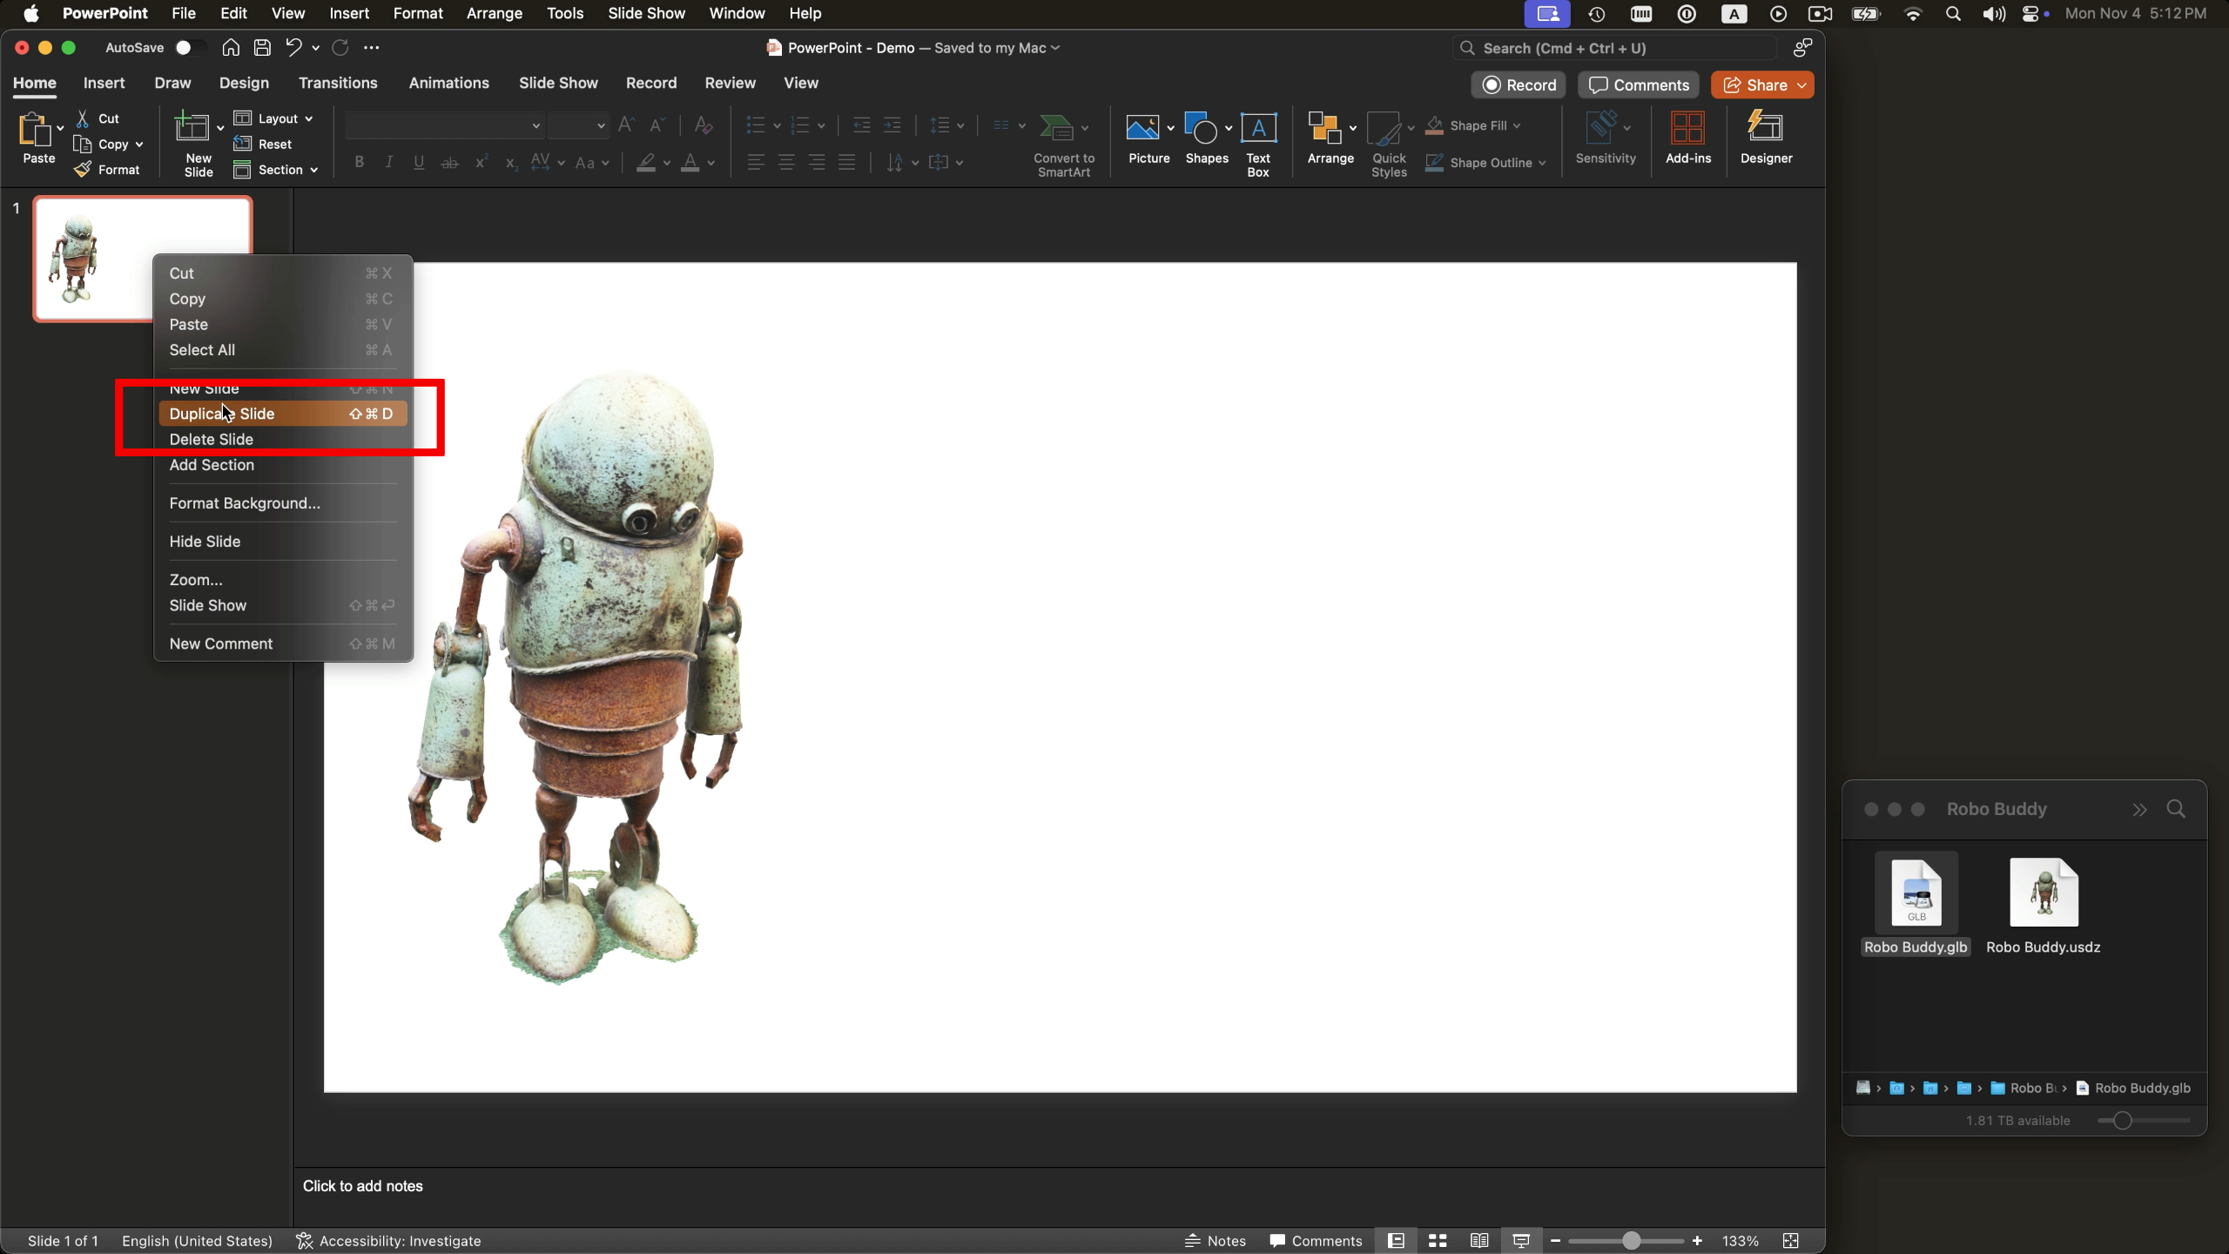Switch to Slide Sorter view icon
This screenshot has height=1254, width=2229.
coord(1438,1241)
